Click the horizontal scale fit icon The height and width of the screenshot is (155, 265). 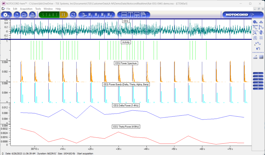[x=255, y=27]
